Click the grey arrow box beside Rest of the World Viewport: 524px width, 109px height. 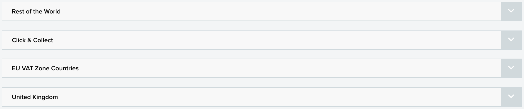pos(511,11)
